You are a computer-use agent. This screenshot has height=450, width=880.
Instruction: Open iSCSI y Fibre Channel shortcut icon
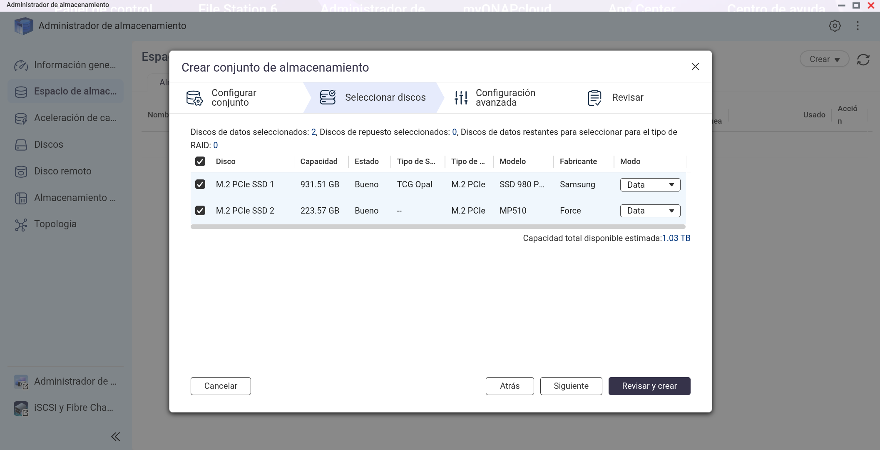[21, 408]
